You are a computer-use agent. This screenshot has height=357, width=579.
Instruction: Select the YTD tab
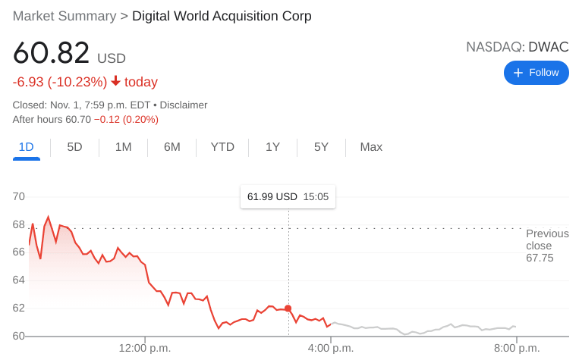pos(222,147)
